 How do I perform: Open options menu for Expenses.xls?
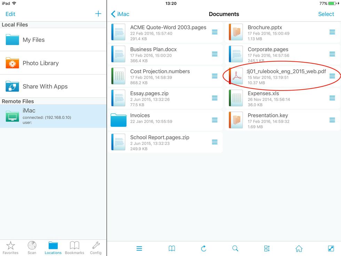332,98
